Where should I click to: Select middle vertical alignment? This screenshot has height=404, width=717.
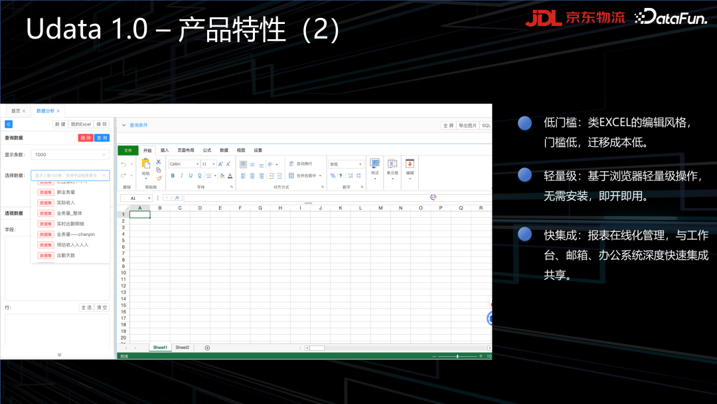tap(252, 164)
